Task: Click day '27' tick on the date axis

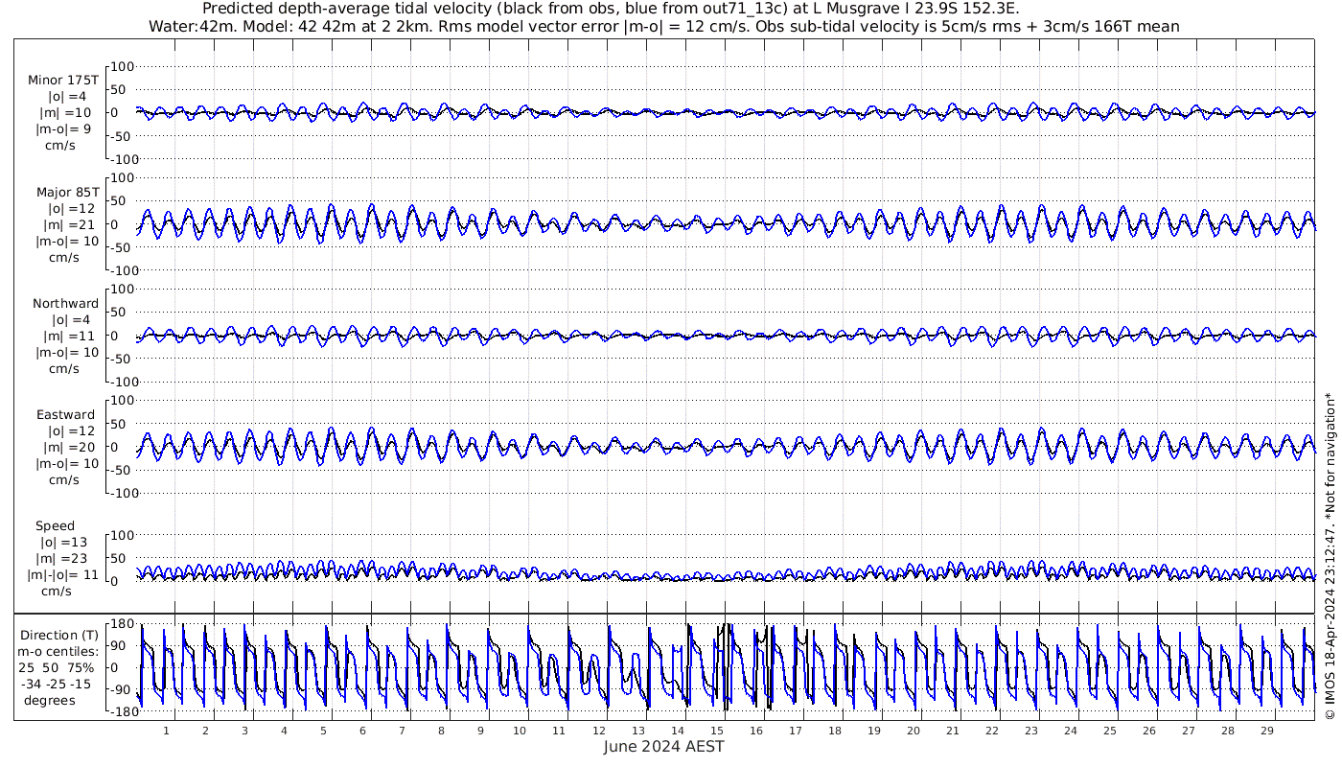Action: pyautogui.click(x=1188, y=731)
